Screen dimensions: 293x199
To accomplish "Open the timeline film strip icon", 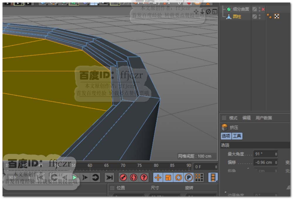I will pos(213,177).
